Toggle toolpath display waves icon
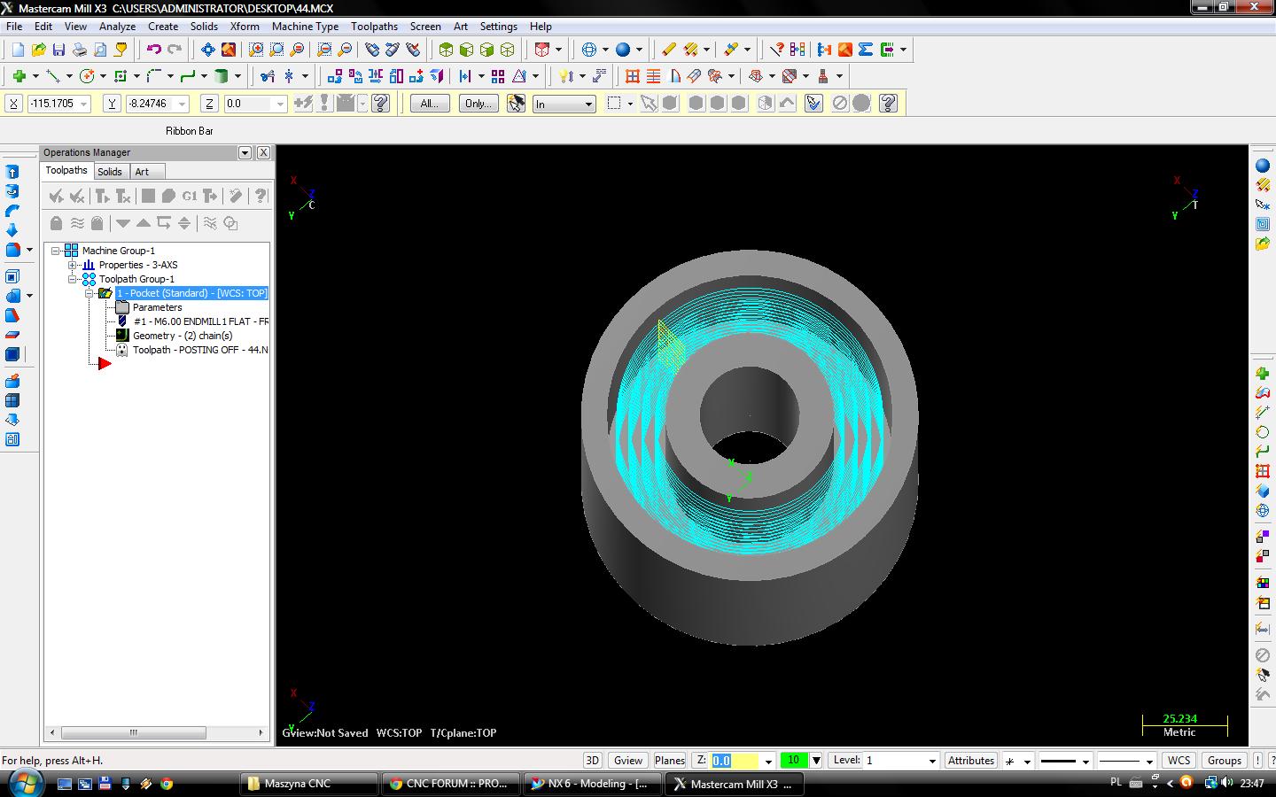The height and width of the screenshot is (797, 1276). point(77,223)
